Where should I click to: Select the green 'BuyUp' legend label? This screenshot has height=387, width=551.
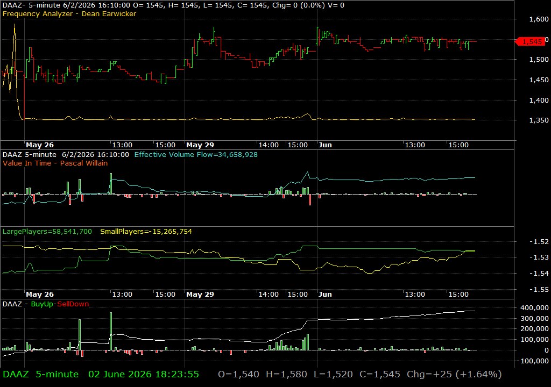click(x=42, y=304)
